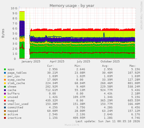Click the mapped min value 28.00M
Image resolution: width=144 pixels, height=128 pixels.
pyautogui.click(x=80, y=111)
